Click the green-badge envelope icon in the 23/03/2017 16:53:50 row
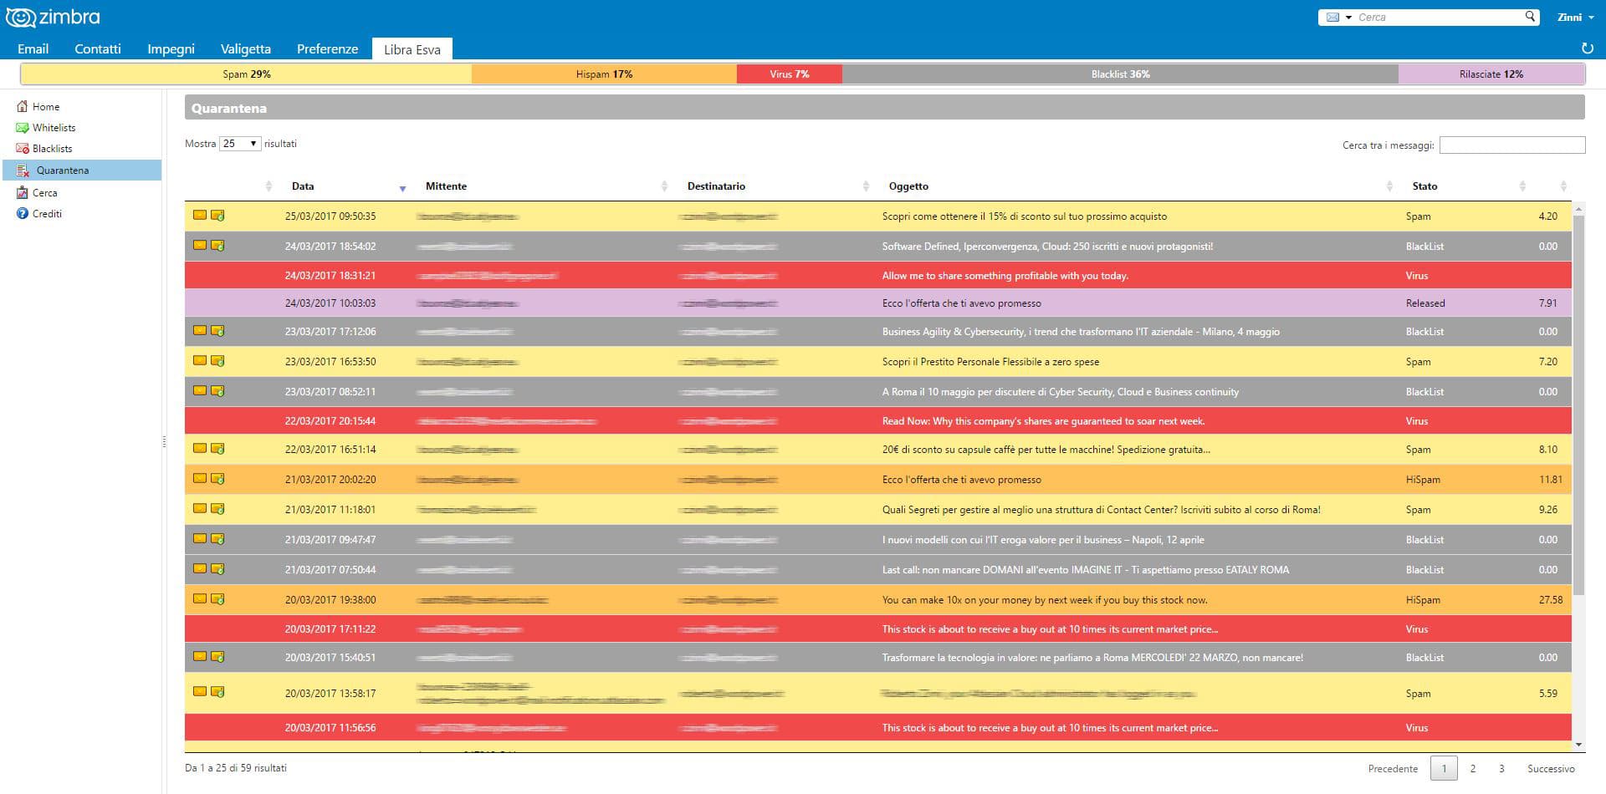Screen dimensions: 1606x794 tap(217, 361)
